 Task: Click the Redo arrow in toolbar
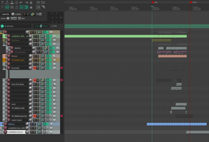(x=26, y=3)
